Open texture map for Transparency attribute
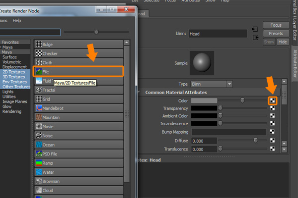The height and width of the screenshot is (198, 298). [x=272, y=108]
